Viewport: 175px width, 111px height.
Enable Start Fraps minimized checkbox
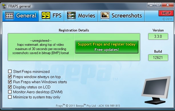[x=10, y=72]
